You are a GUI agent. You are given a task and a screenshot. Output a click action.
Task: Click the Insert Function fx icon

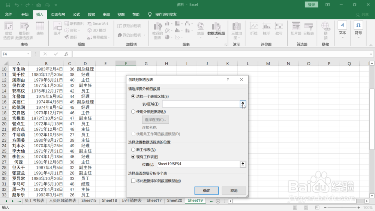pyautogui.click(x=66, y=54)
